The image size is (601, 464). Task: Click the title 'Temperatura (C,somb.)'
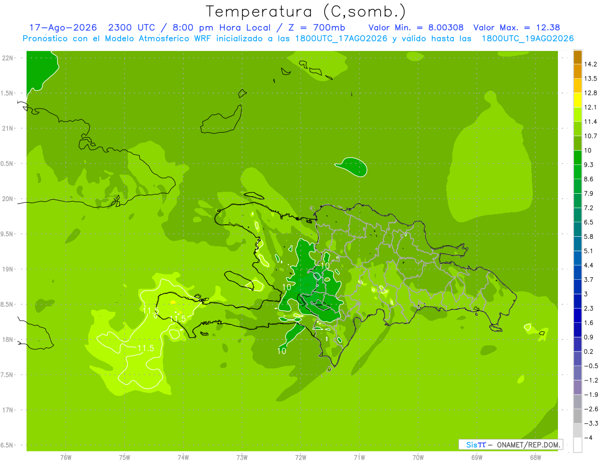tap(306, 11)
